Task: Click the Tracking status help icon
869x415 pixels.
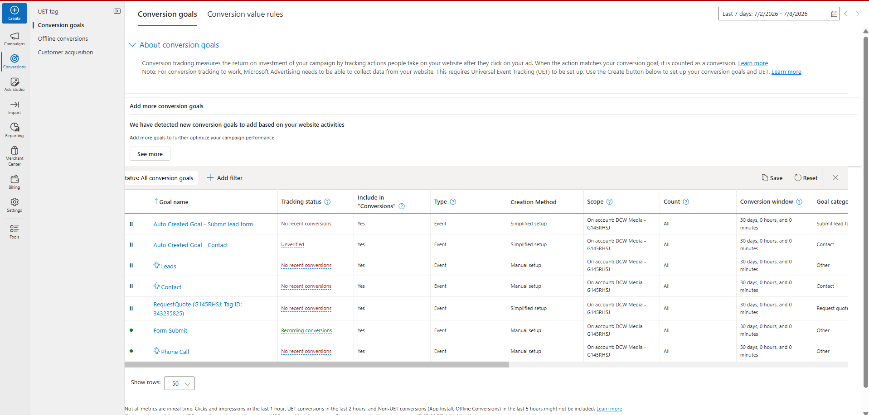Action: 327,202
